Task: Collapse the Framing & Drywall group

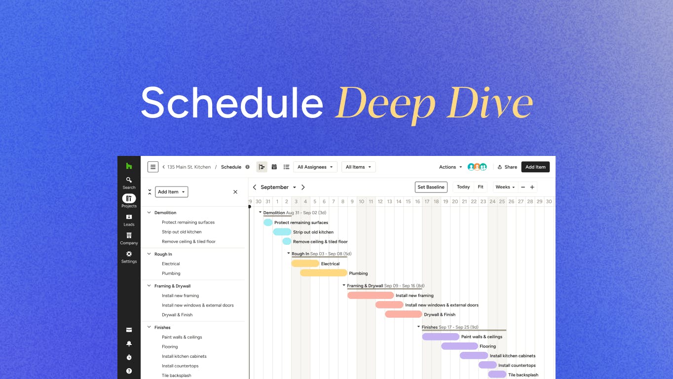Action: [x=149, y=286]
